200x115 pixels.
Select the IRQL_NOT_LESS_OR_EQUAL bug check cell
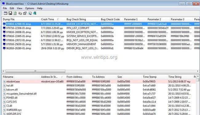[x=82, y=40]
